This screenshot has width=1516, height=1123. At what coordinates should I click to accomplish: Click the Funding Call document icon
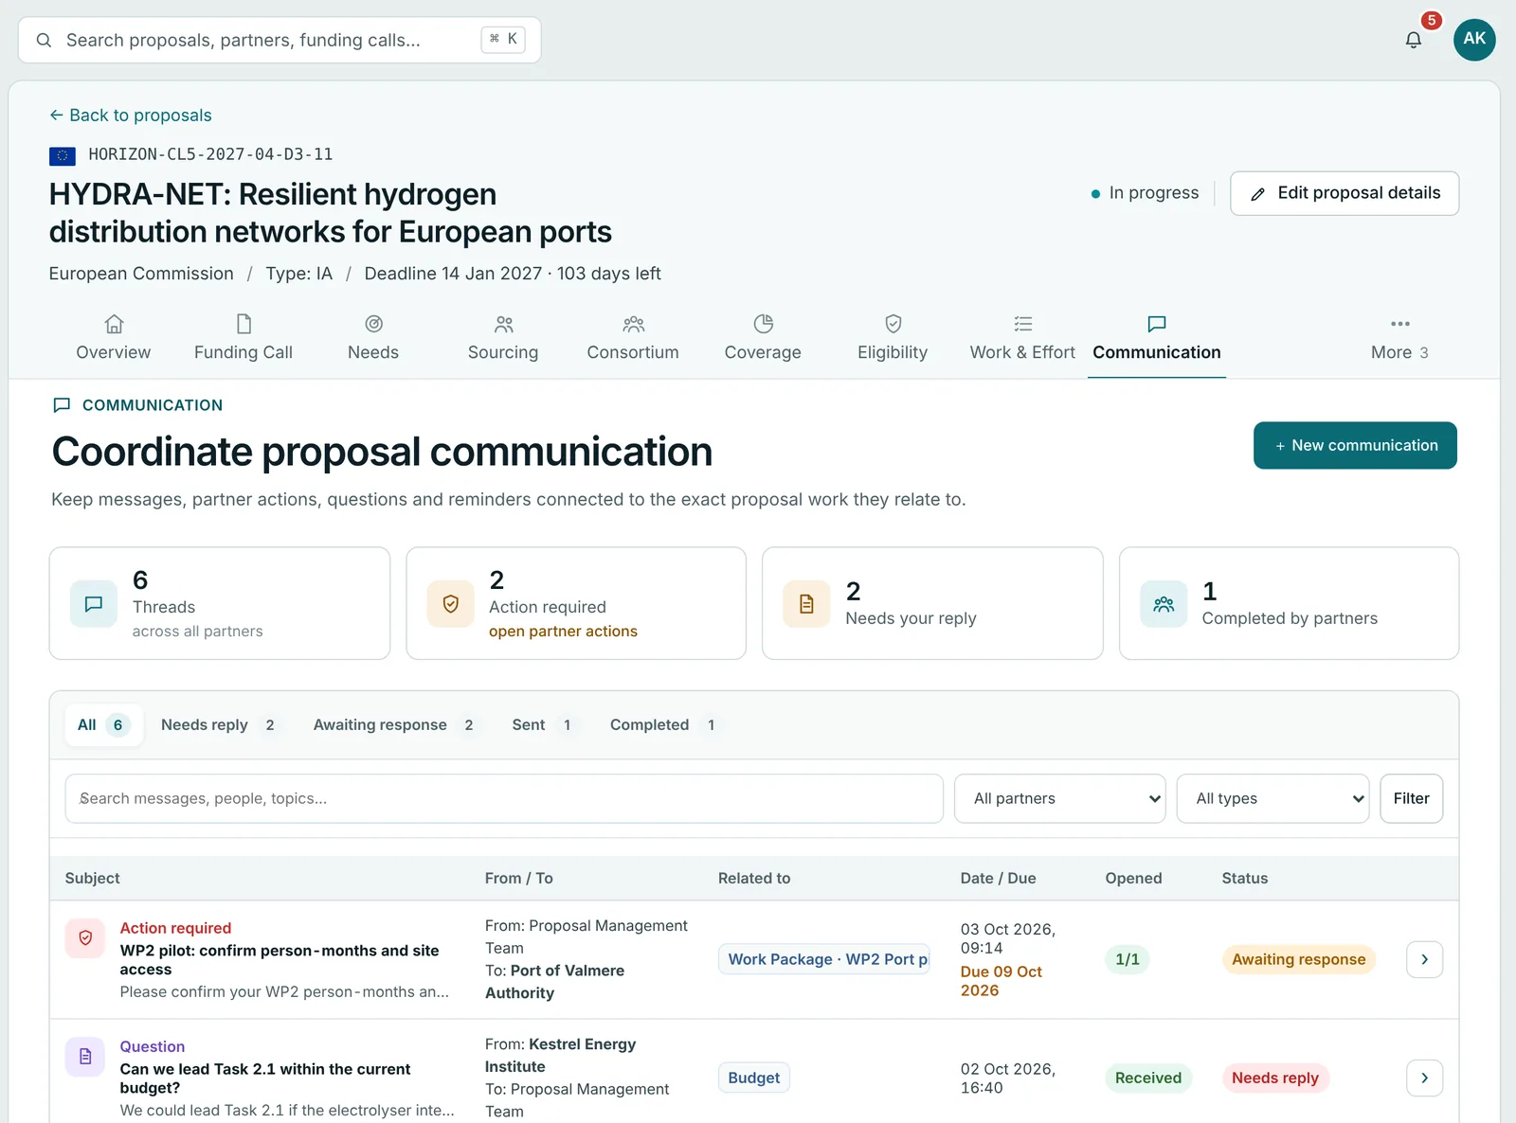point(244,324)
